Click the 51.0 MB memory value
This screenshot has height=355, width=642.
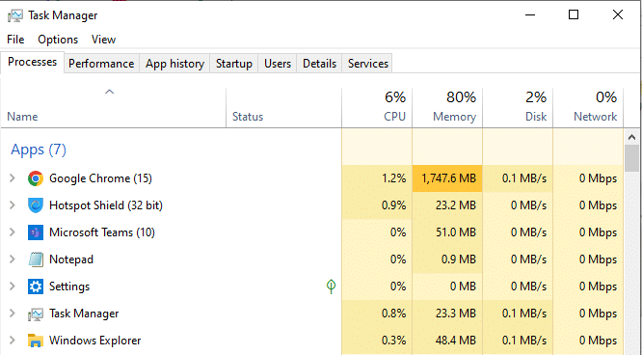pos(456,232)
